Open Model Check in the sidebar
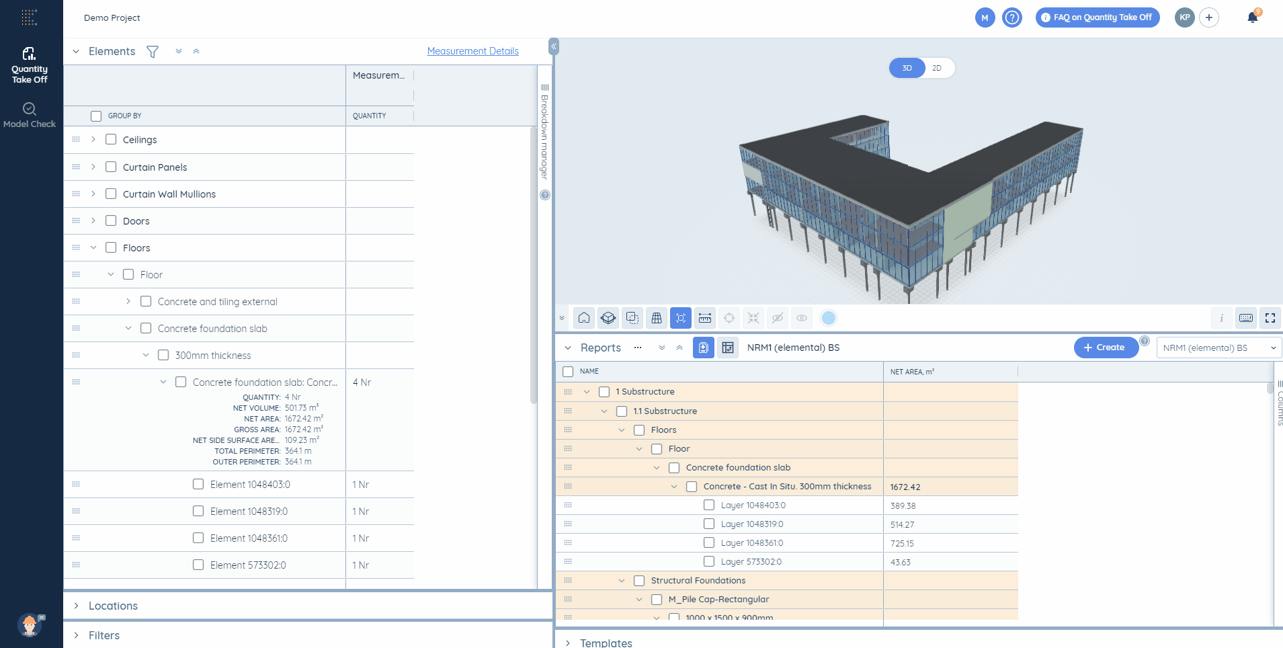Viewport: 1283px width, 648px height. point(30,115)
